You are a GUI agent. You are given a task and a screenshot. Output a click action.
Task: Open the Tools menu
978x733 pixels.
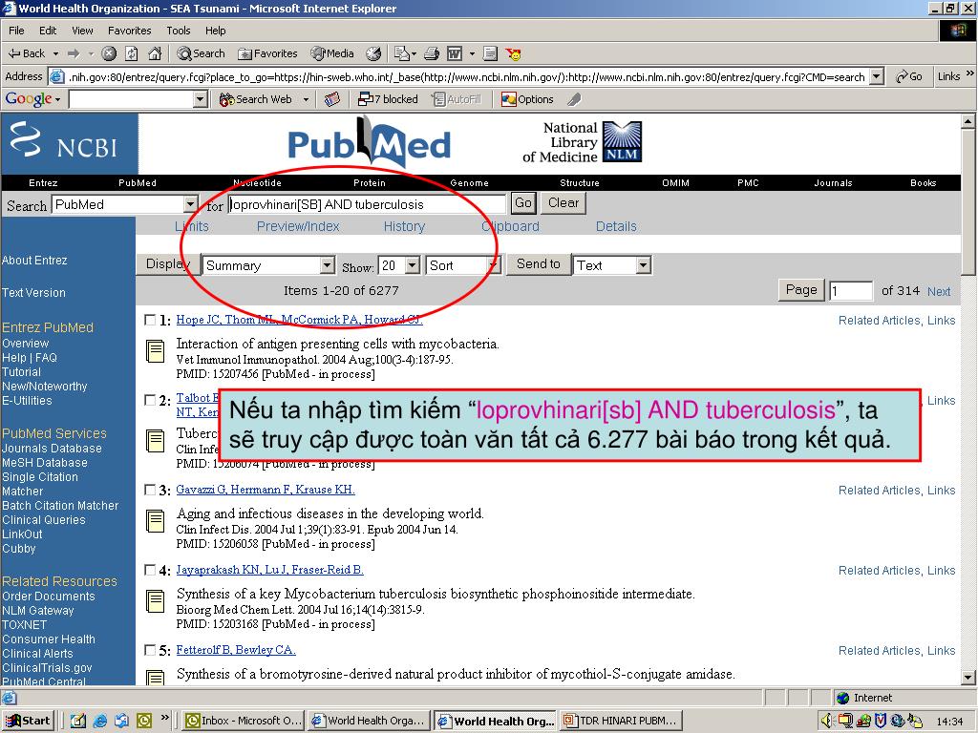(x=179, y=31)
